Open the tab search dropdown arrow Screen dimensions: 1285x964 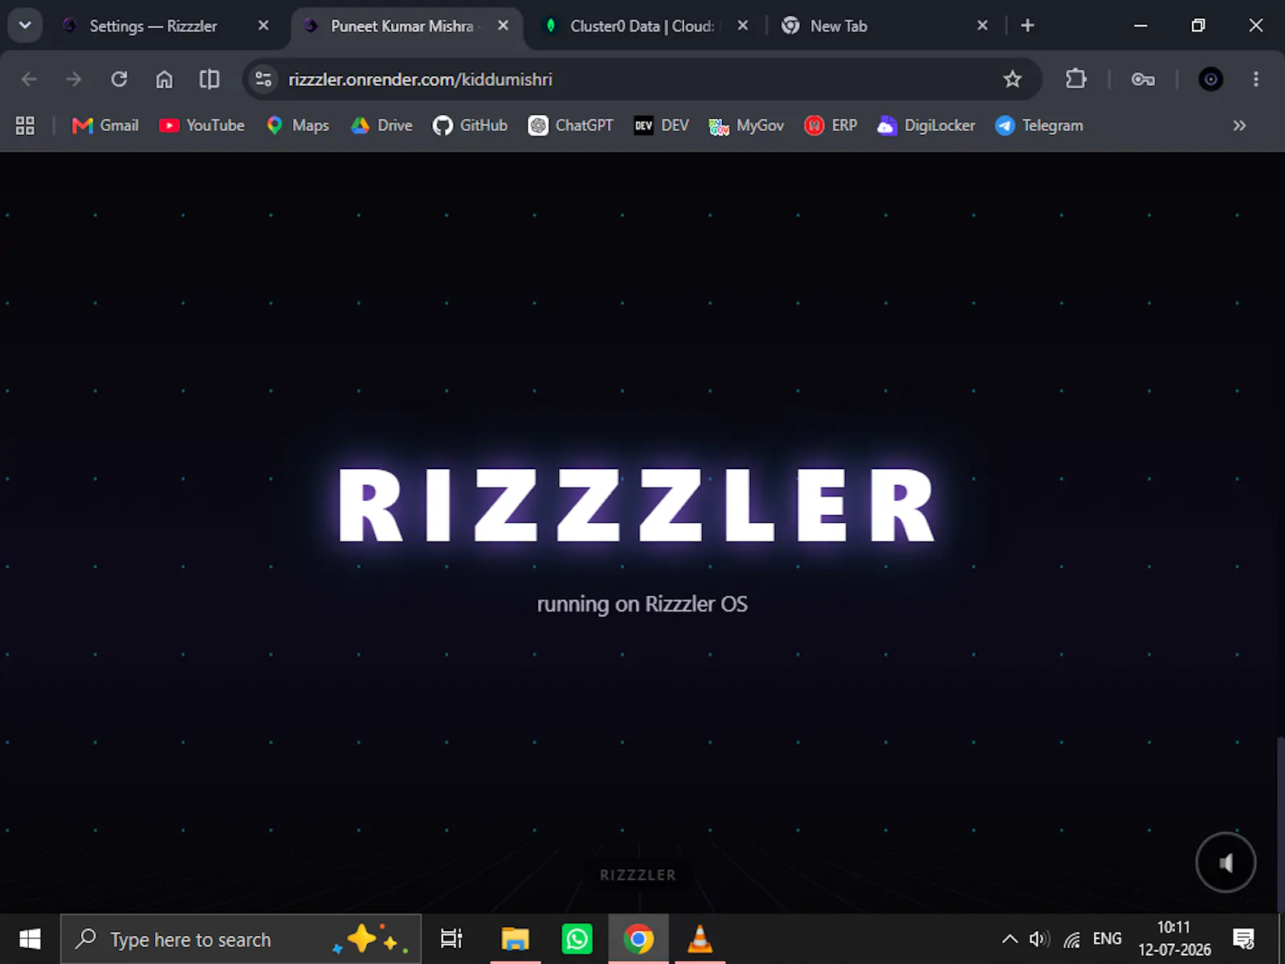[x=25, y=26]
